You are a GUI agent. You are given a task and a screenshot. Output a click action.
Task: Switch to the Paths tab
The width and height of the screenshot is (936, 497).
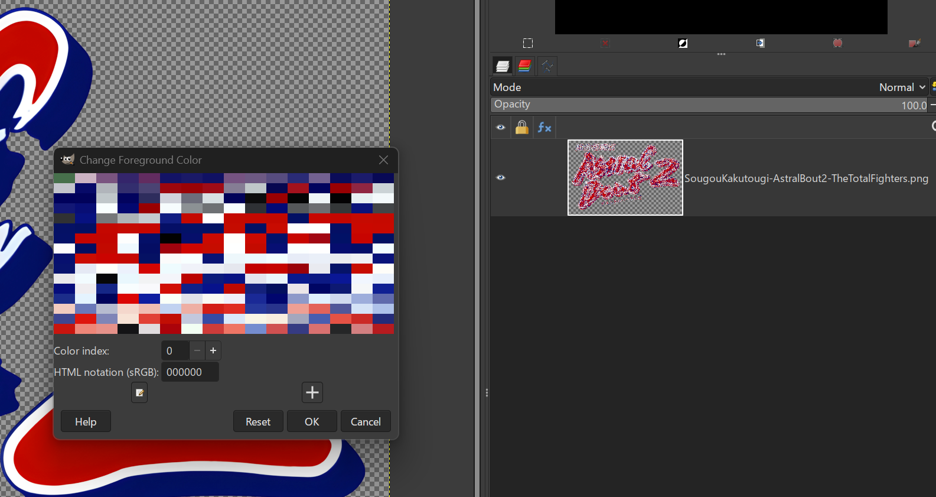click(x=547, y=66)
